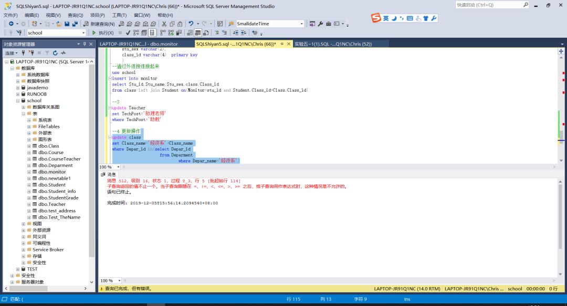
Task: Toggle the 英 input language mode
Action: [386, 18]
